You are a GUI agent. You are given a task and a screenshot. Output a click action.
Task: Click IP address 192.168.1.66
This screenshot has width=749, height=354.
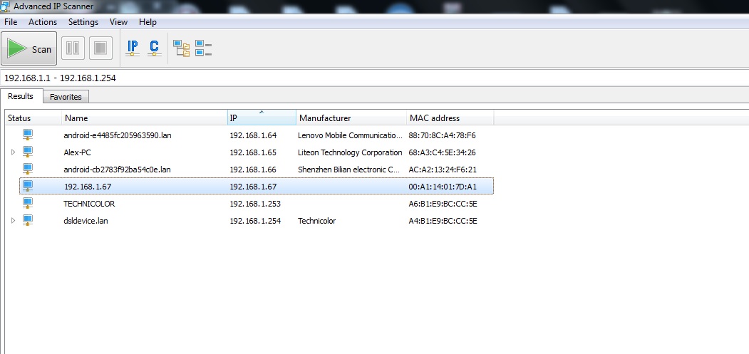(253, 169)
